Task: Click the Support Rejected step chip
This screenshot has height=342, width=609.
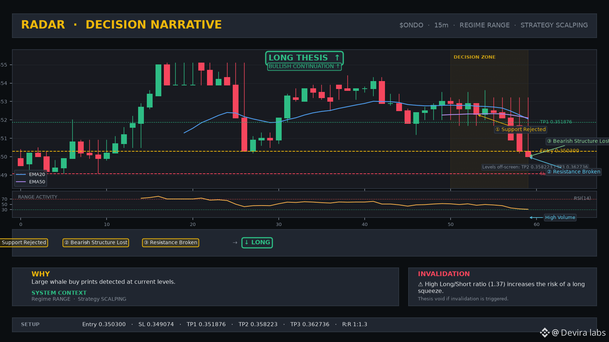Action: (24, 242)
